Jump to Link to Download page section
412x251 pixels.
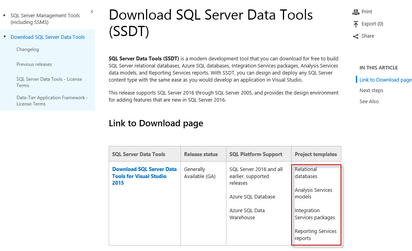pos(385,79)
